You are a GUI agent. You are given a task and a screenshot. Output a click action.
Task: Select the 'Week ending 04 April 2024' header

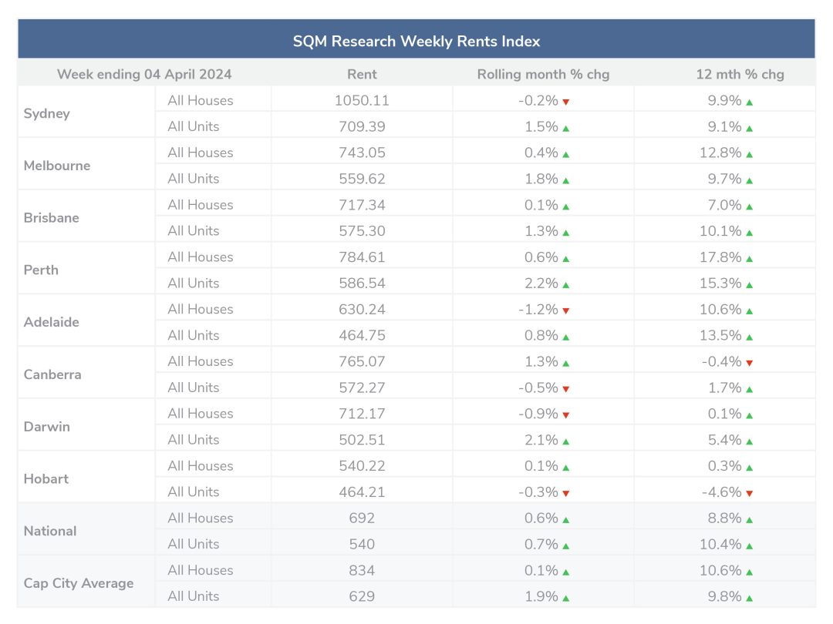click(144, 74)
